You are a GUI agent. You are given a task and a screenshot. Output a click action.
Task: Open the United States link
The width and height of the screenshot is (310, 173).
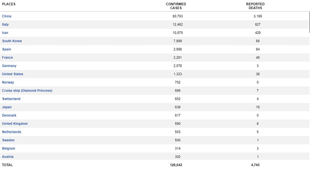[13, 74]
